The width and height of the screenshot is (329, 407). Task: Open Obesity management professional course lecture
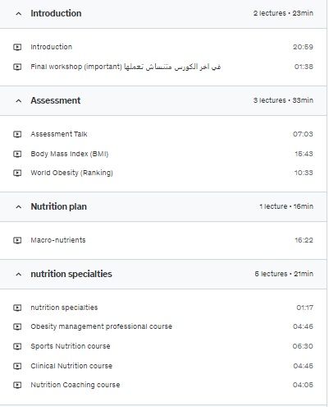point(101,326)
